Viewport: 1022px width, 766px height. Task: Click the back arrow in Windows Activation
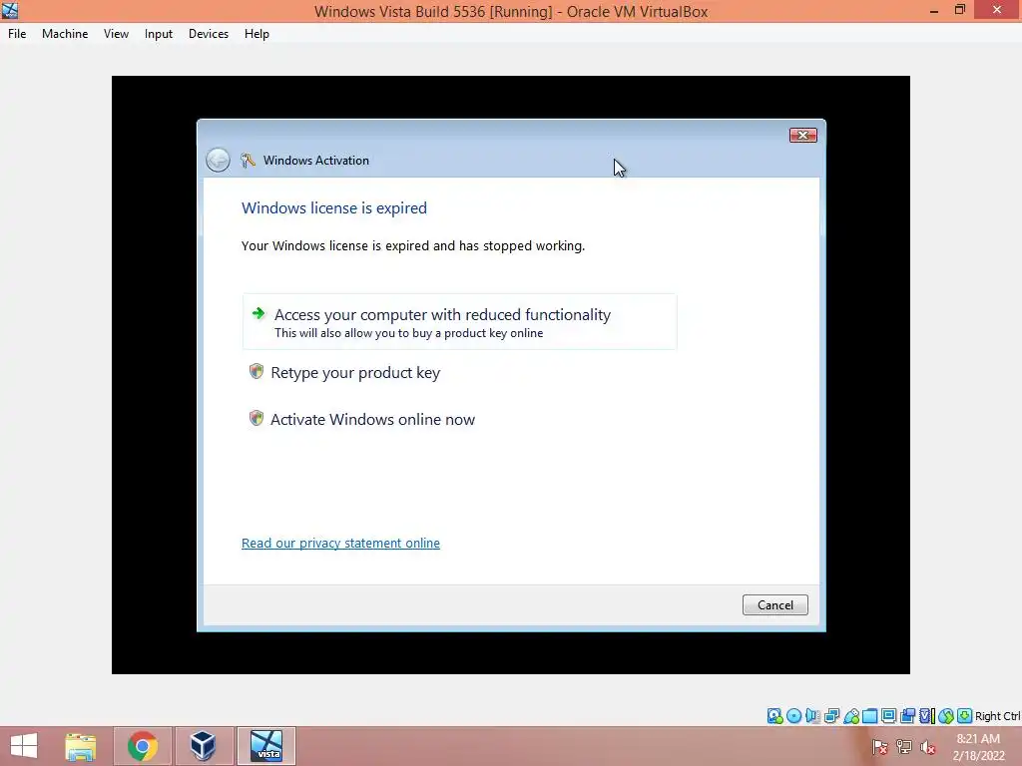point(218,160)
